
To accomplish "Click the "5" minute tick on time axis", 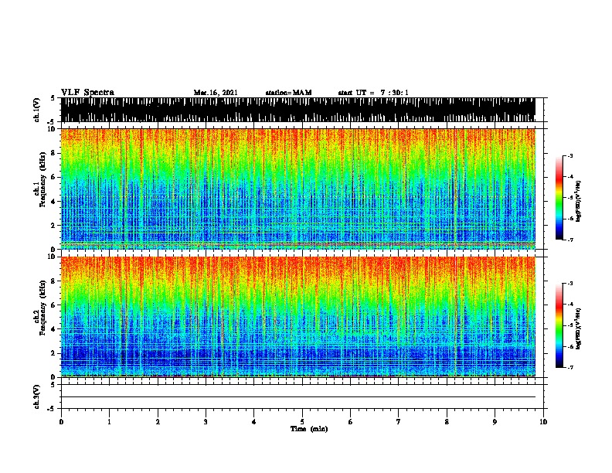I will point(302,421).
